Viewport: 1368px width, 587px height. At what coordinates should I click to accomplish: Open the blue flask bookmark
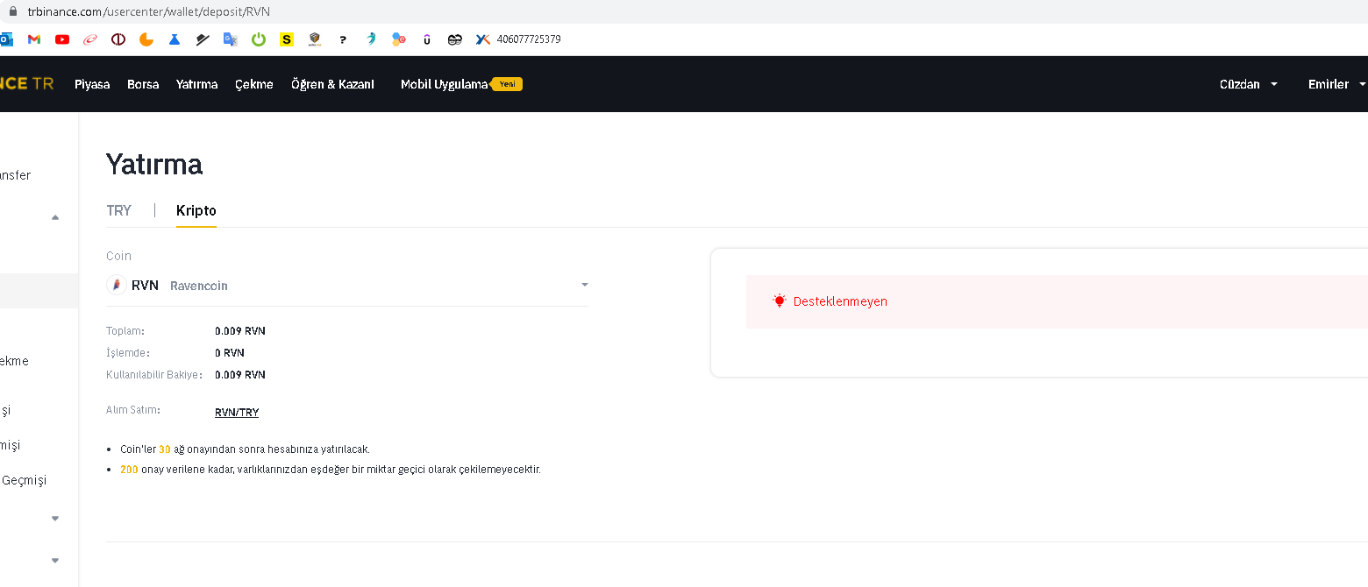tap(175, 39)
